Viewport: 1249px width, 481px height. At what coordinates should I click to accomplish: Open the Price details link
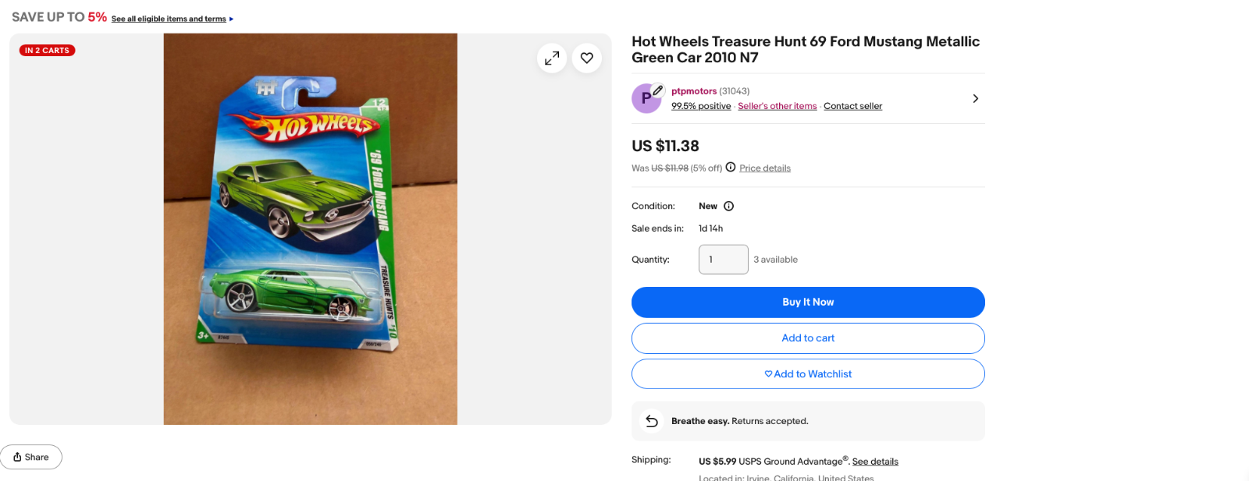pyautogui.click(x=765, y=168)
